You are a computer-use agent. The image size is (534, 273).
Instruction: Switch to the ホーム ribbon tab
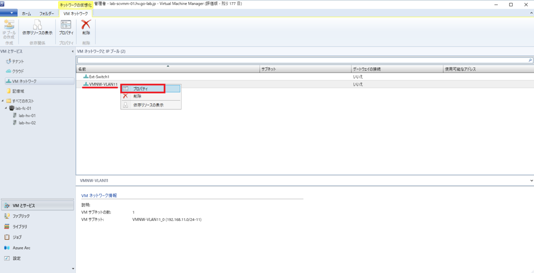[x=27, y=14]
